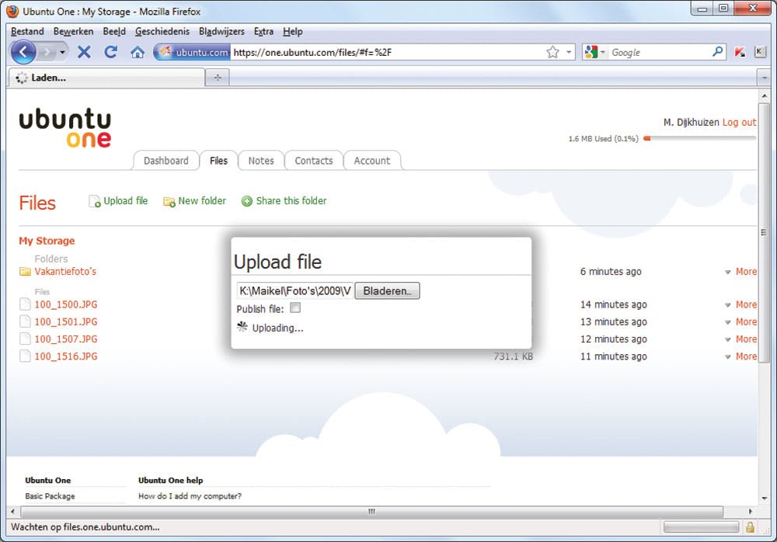The width and height of the screenshot is (777, 542).
Task: Click file icon beside 100_1507.JPG
Action: coord(25,339)
